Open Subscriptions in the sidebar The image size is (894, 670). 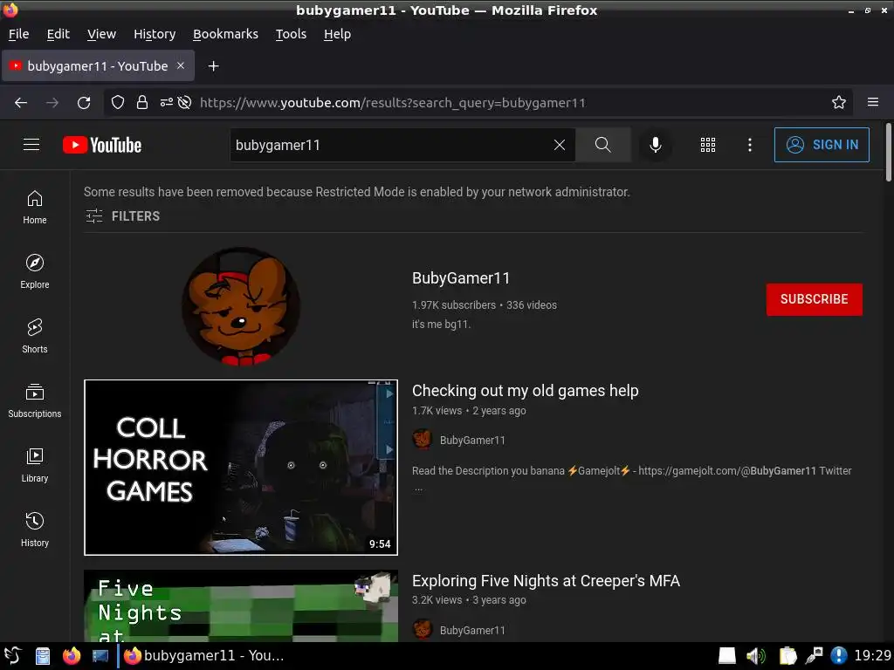point(35,401)
